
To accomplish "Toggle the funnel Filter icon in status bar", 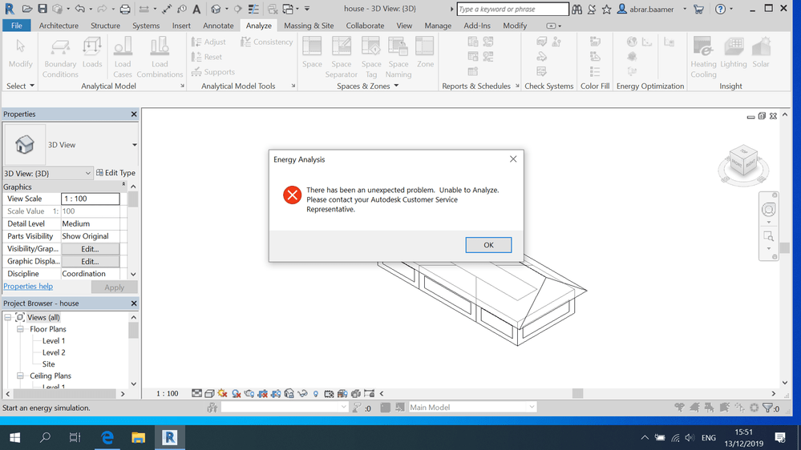I will pyautogui.click(x=767, y=407).
